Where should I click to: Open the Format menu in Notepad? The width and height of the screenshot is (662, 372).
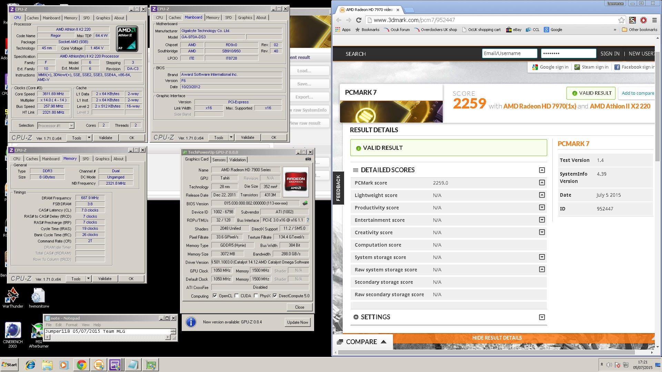[x=72, y=325]
